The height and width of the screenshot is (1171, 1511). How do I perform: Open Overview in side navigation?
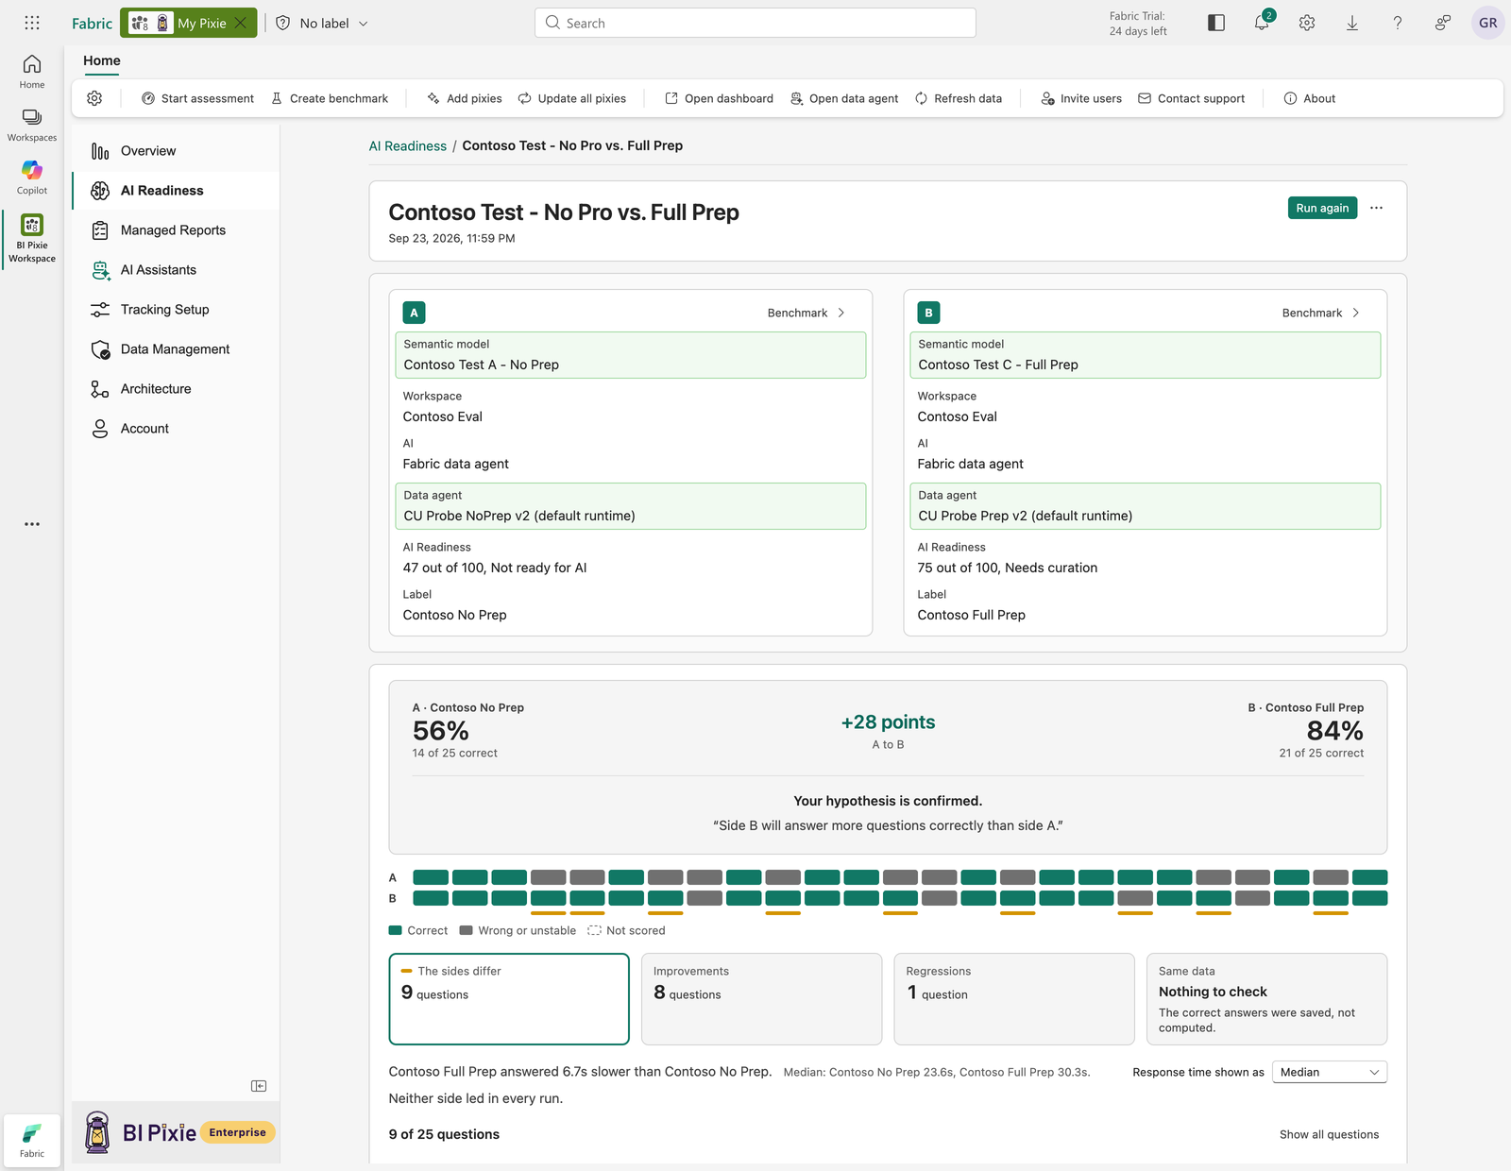point(176,151)
